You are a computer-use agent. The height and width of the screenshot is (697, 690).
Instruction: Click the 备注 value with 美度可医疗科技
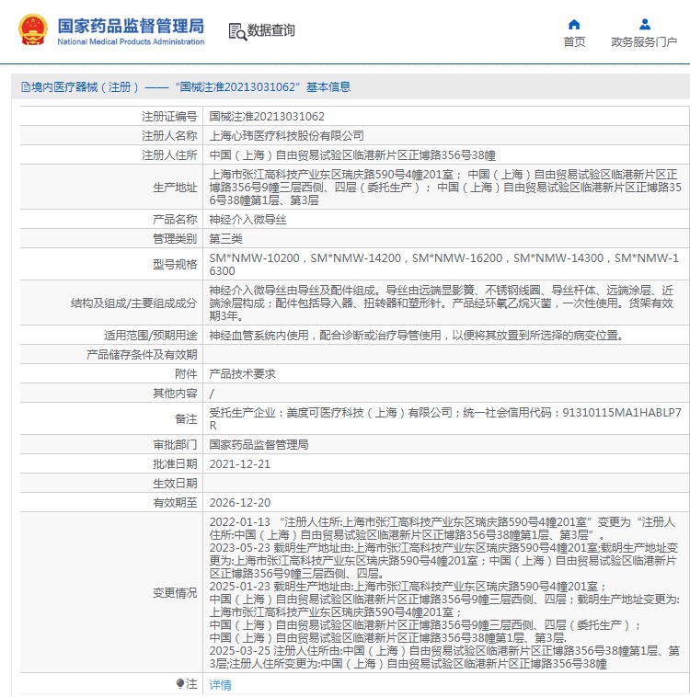[x=445, y=418]
